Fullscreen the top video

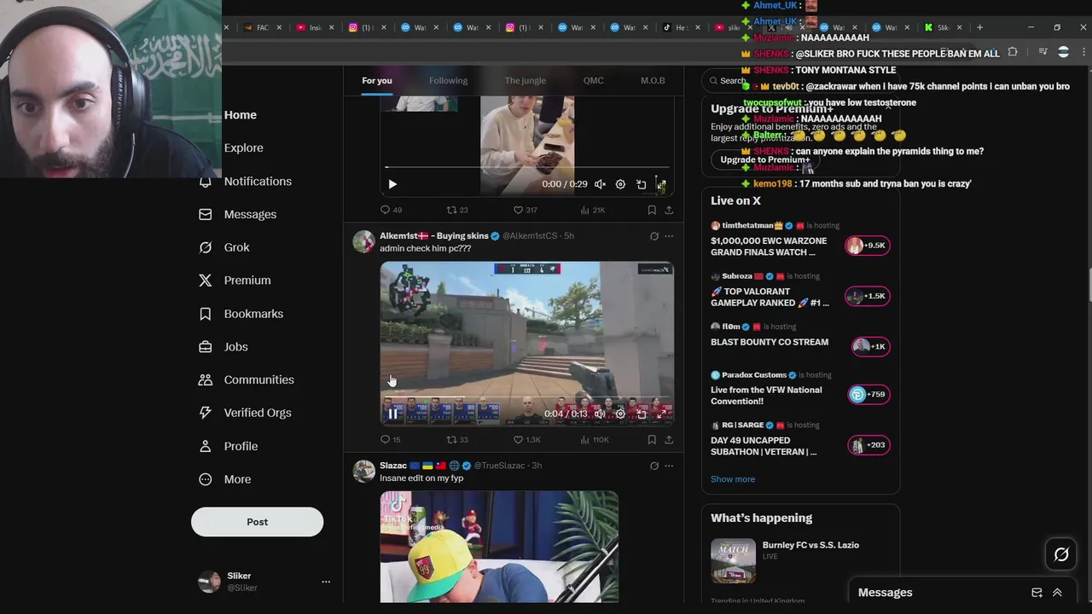coord(661,184)
